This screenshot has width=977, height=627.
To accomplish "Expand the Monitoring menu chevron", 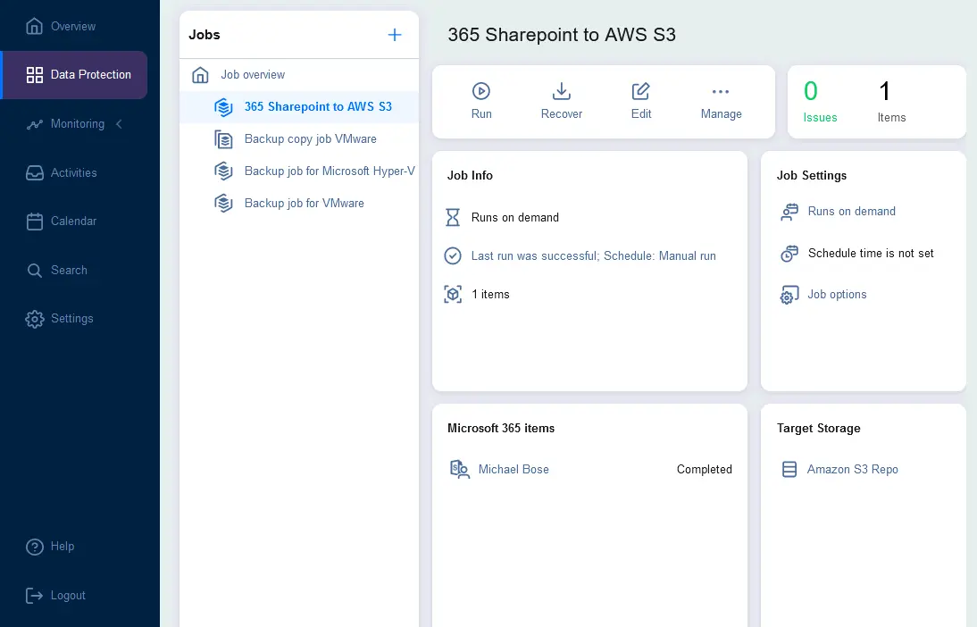I will pos(119,124).
